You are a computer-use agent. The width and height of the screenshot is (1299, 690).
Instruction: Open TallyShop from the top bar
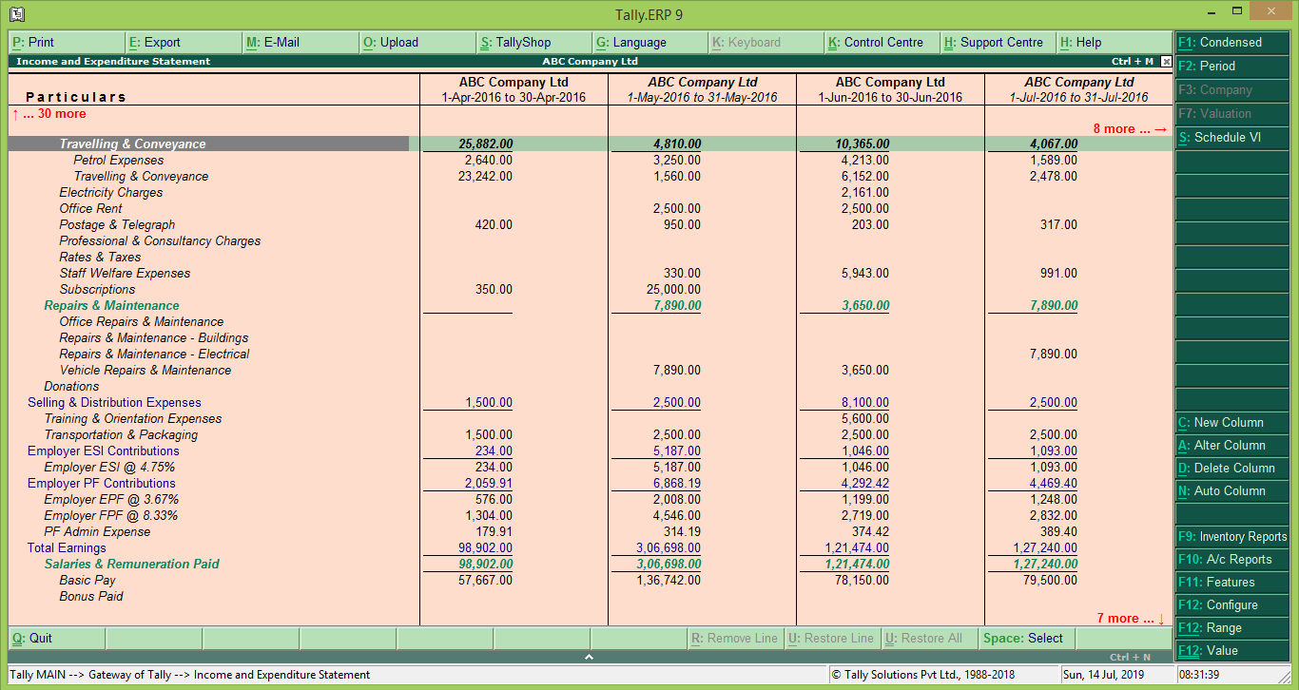(x=534, y=43)
